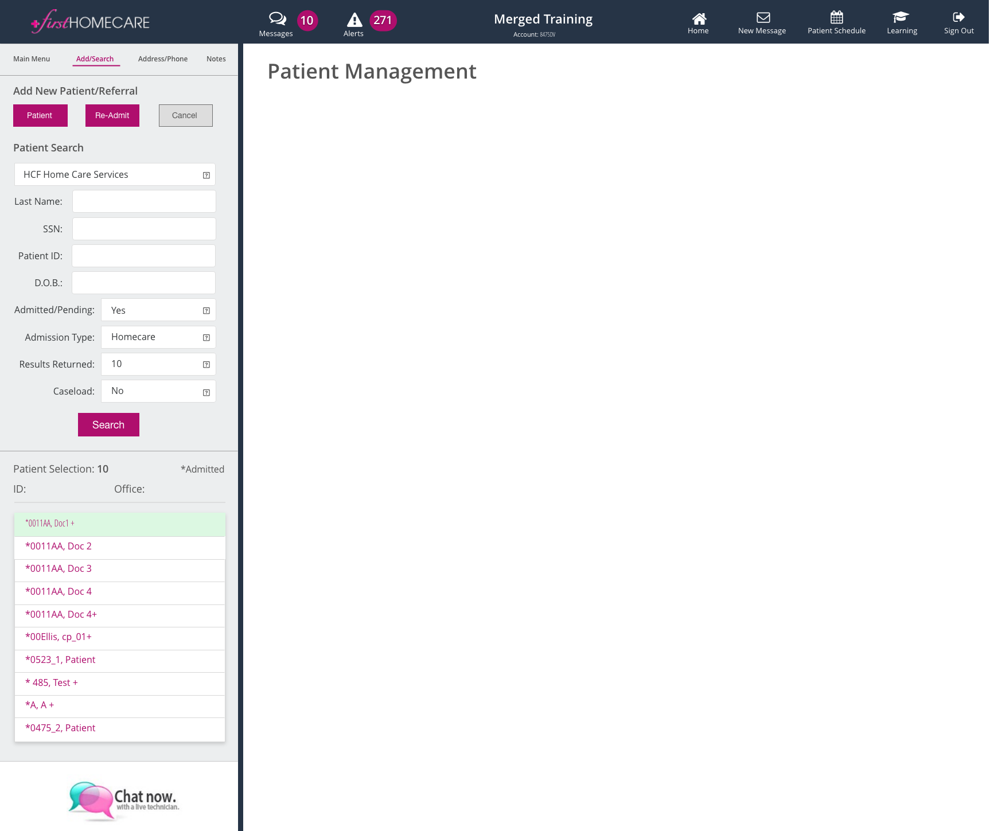Click the Cancel button

pyautogui.click(x=185, y=115)
